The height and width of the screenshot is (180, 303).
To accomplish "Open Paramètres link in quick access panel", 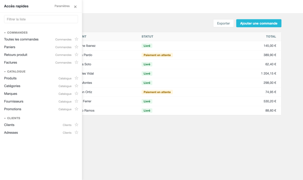I will tap(62, 6).
